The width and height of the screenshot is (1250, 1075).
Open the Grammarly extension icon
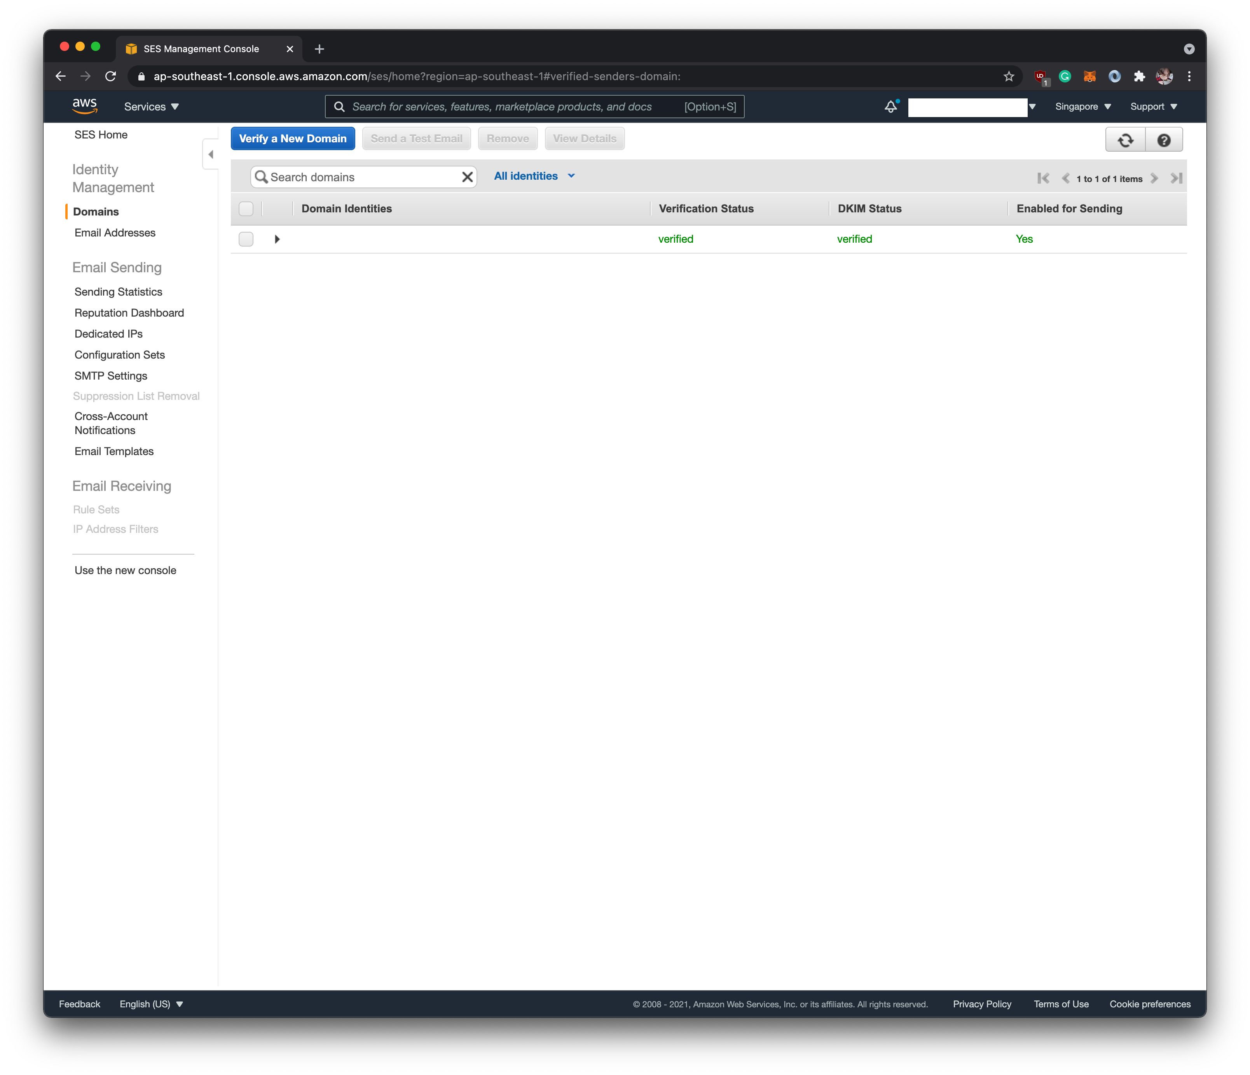1065,76
